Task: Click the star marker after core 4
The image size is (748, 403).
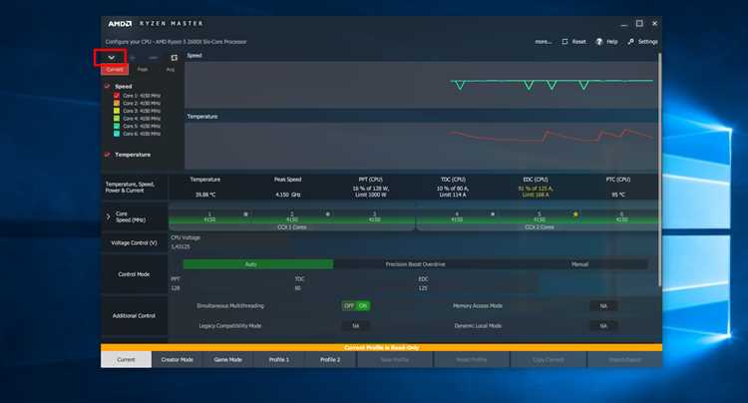Action: pos(493,214)
